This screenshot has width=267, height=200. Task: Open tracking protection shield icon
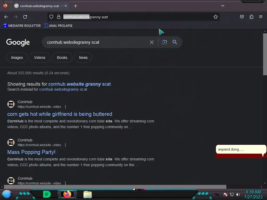click(51, 17)
